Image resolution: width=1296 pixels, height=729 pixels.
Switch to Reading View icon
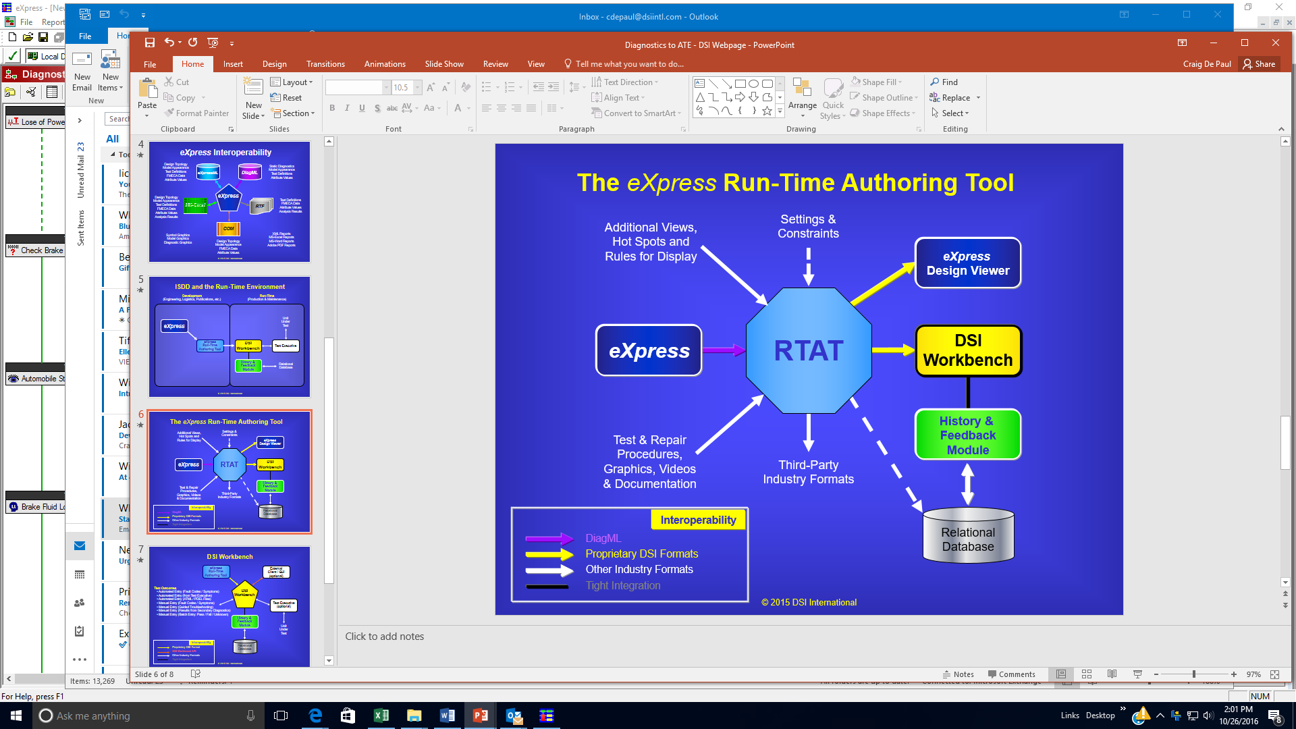click(x=1112, y=674)
